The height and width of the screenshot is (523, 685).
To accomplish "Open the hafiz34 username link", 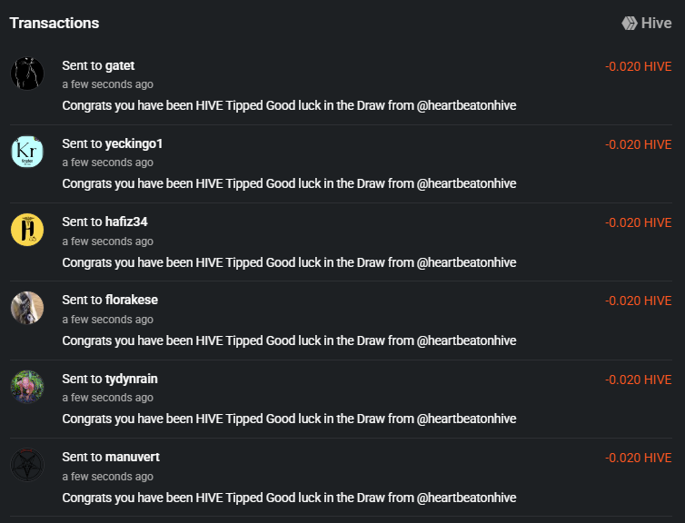I will 126,222.
